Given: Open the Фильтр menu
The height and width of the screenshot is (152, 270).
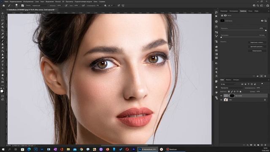Looking at the screenshot, I should 58,2.
